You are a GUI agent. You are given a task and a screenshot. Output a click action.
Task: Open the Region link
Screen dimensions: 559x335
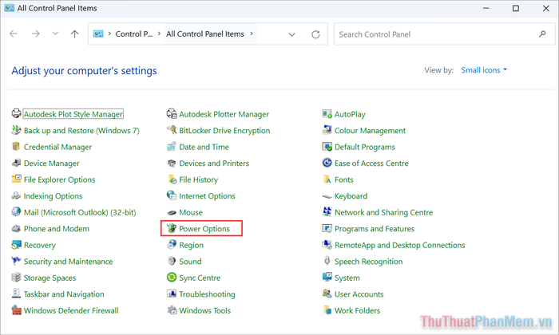click(x=191, y=245)
